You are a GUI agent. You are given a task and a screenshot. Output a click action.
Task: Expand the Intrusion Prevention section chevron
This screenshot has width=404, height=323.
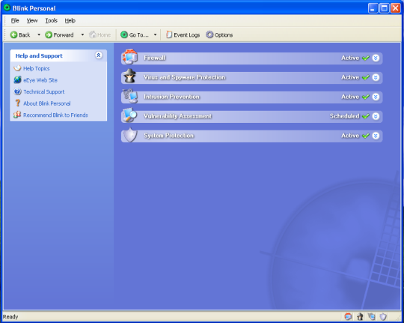point(376,97)
